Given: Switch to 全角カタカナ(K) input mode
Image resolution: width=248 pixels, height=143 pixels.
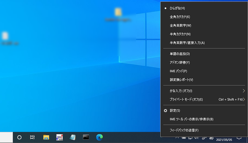Looking at the screenshot, I should pos(180,17).
